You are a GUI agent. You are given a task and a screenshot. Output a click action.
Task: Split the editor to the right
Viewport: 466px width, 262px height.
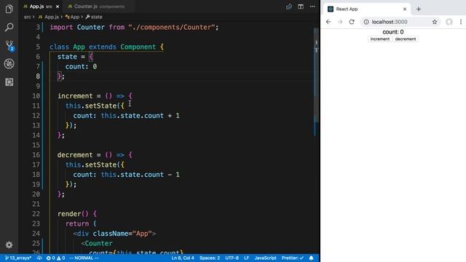click(x=301, y=7)
